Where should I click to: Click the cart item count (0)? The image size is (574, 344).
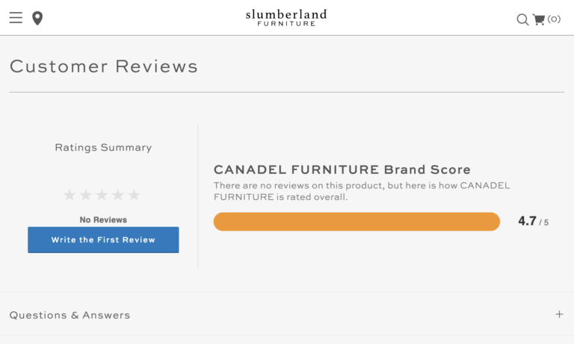[554, 19]
